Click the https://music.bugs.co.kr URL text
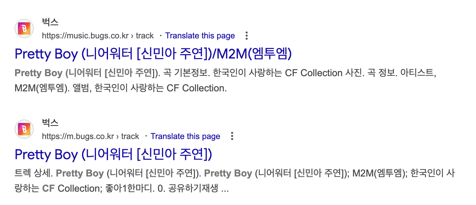This screenshot has height=205, width=476. tap(85, 36)
